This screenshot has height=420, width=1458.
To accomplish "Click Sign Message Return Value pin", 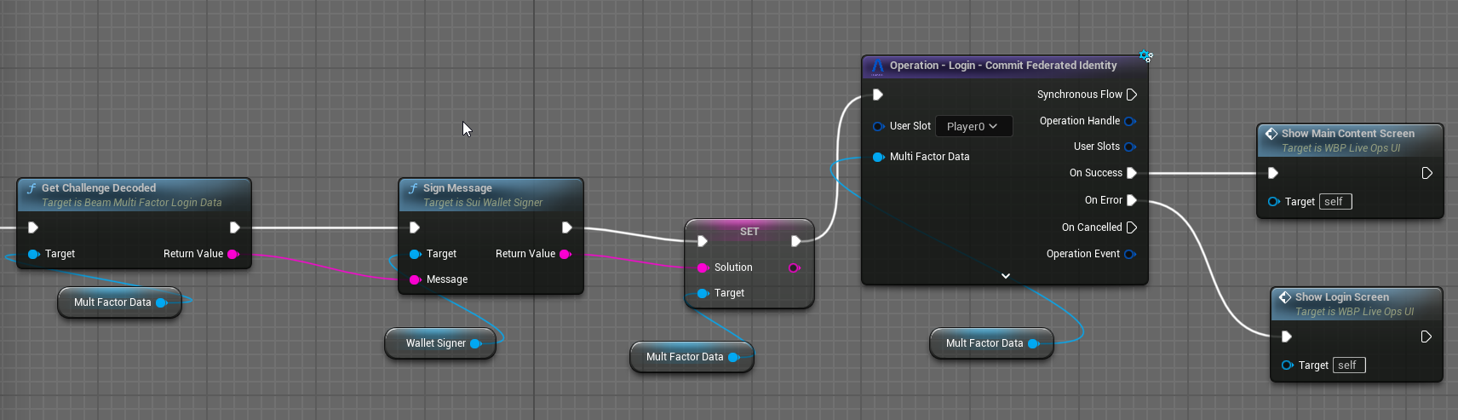I will click(565, 254).
